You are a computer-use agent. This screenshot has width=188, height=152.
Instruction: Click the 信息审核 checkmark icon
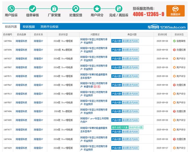(32, 9)
